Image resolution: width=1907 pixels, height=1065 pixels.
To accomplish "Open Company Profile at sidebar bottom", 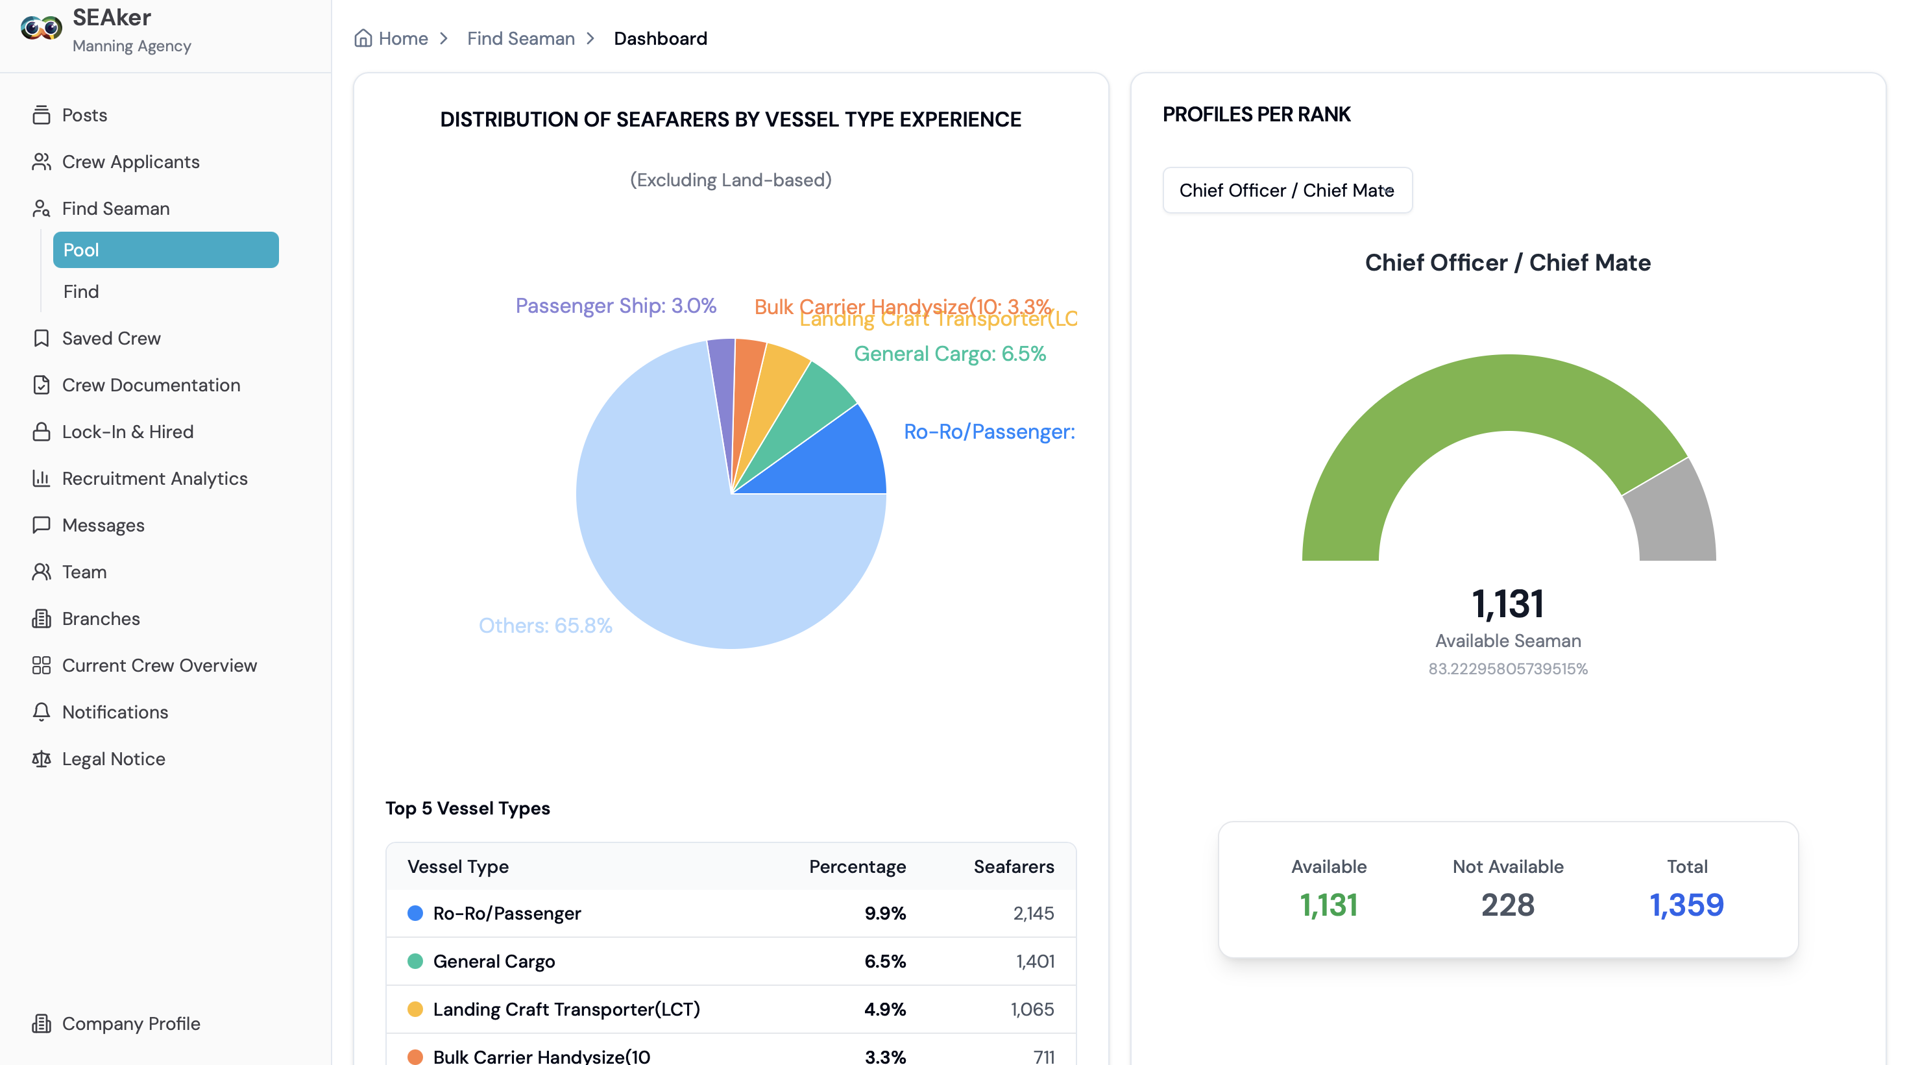I will click(131, 1023).
